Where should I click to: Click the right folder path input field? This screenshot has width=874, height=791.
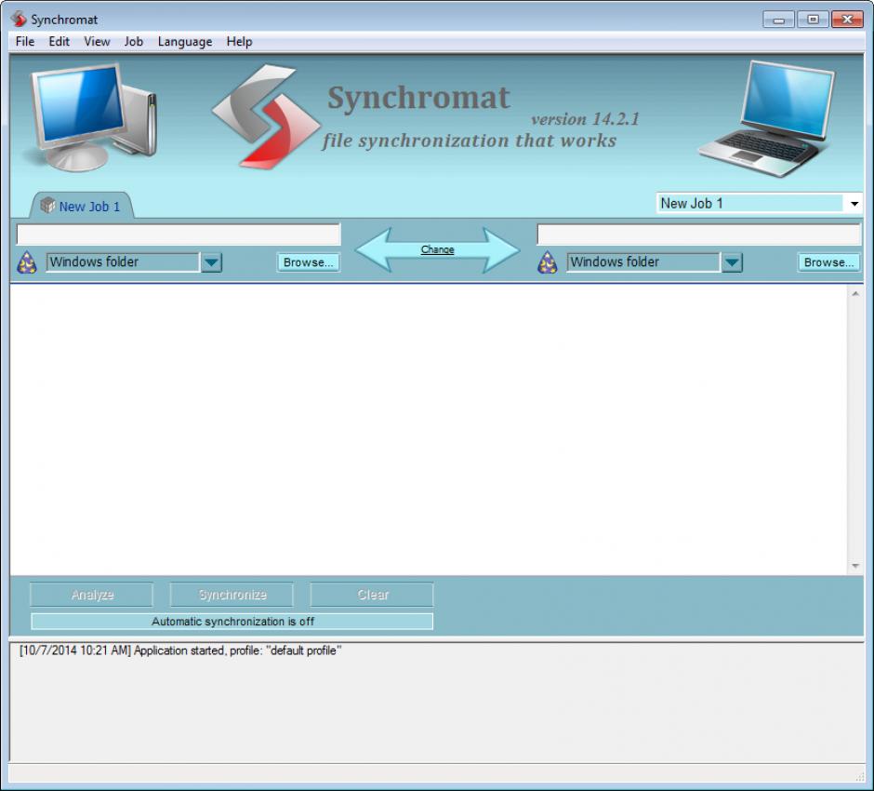click(x=699, y=235)
